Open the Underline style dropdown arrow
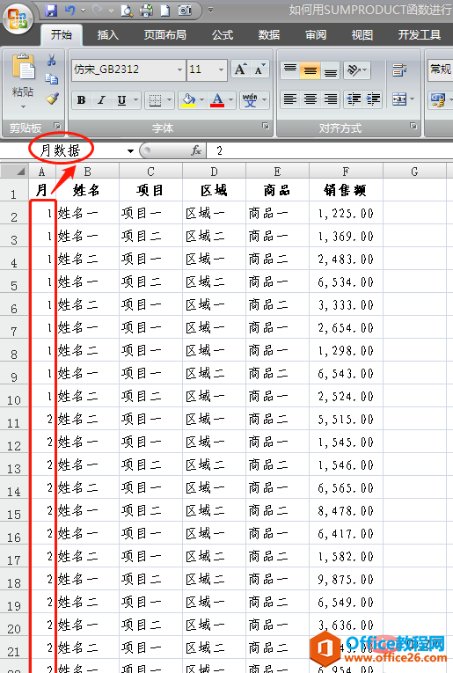 [x=135, y=100]
